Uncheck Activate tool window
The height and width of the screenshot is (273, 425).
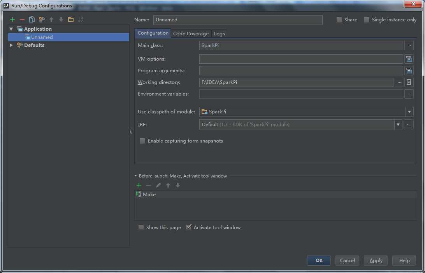coord(189,227)
